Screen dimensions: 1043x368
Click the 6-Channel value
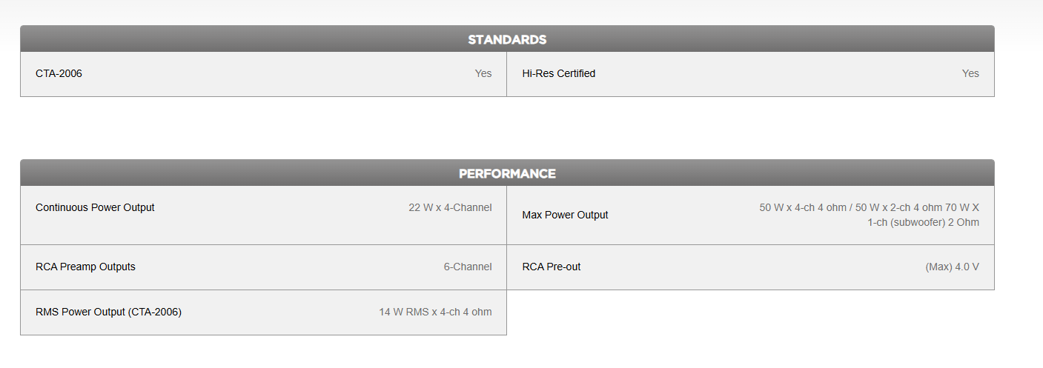468,267
